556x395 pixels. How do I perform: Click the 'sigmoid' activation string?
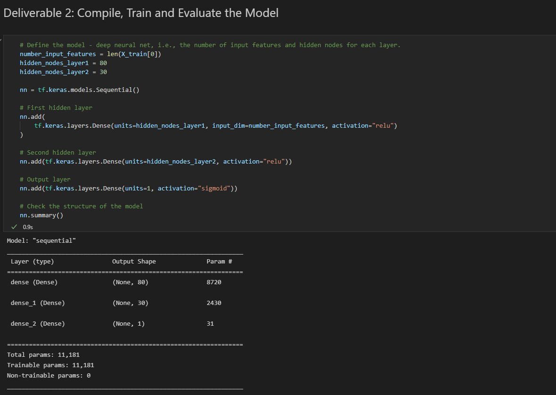[x=214, y=188]
